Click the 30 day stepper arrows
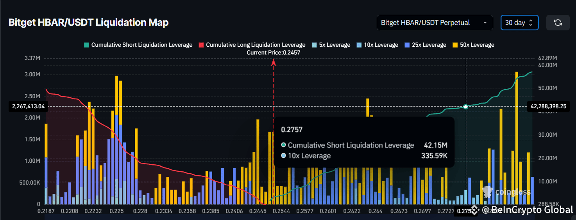576x220 pixels. [x=531, y=23]
